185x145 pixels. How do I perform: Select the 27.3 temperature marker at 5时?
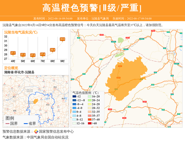[23, 54]
